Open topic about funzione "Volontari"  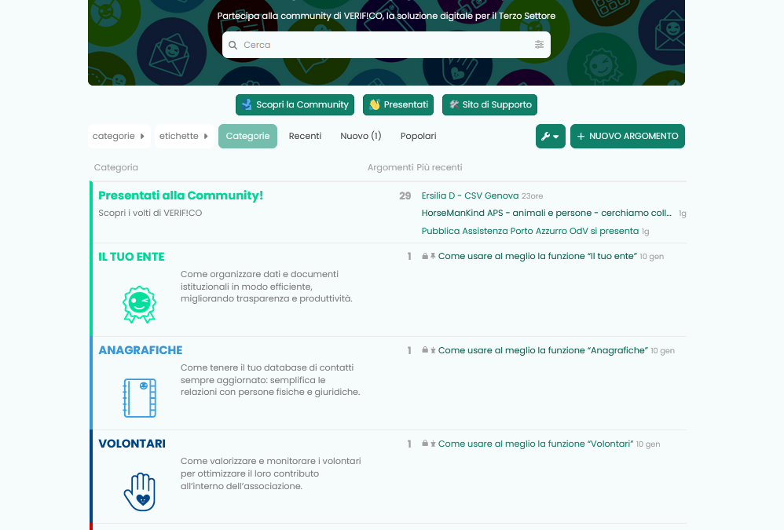pyautogui.click(x=536, y=444)
